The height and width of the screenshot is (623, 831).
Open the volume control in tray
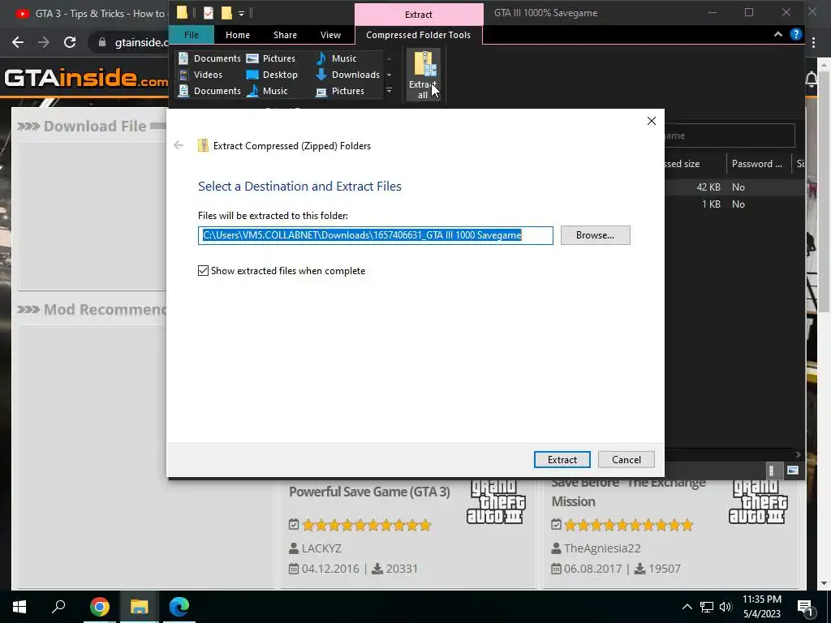[726, 607]
